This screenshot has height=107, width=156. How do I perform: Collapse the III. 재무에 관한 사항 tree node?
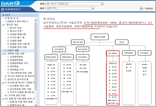coord(3,54)
